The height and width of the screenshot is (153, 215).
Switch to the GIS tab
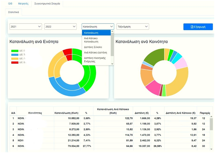point(10,3)
